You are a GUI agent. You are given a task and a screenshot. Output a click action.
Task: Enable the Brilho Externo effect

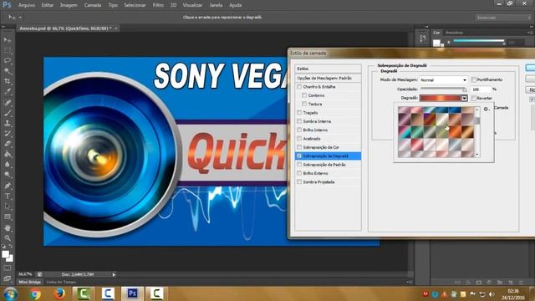pos(299,173)
